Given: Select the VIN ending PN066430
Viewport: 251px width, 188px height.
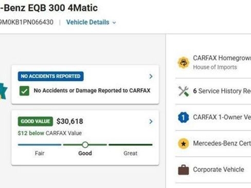Looking at the screenshot, I should [x=27, y=22].
